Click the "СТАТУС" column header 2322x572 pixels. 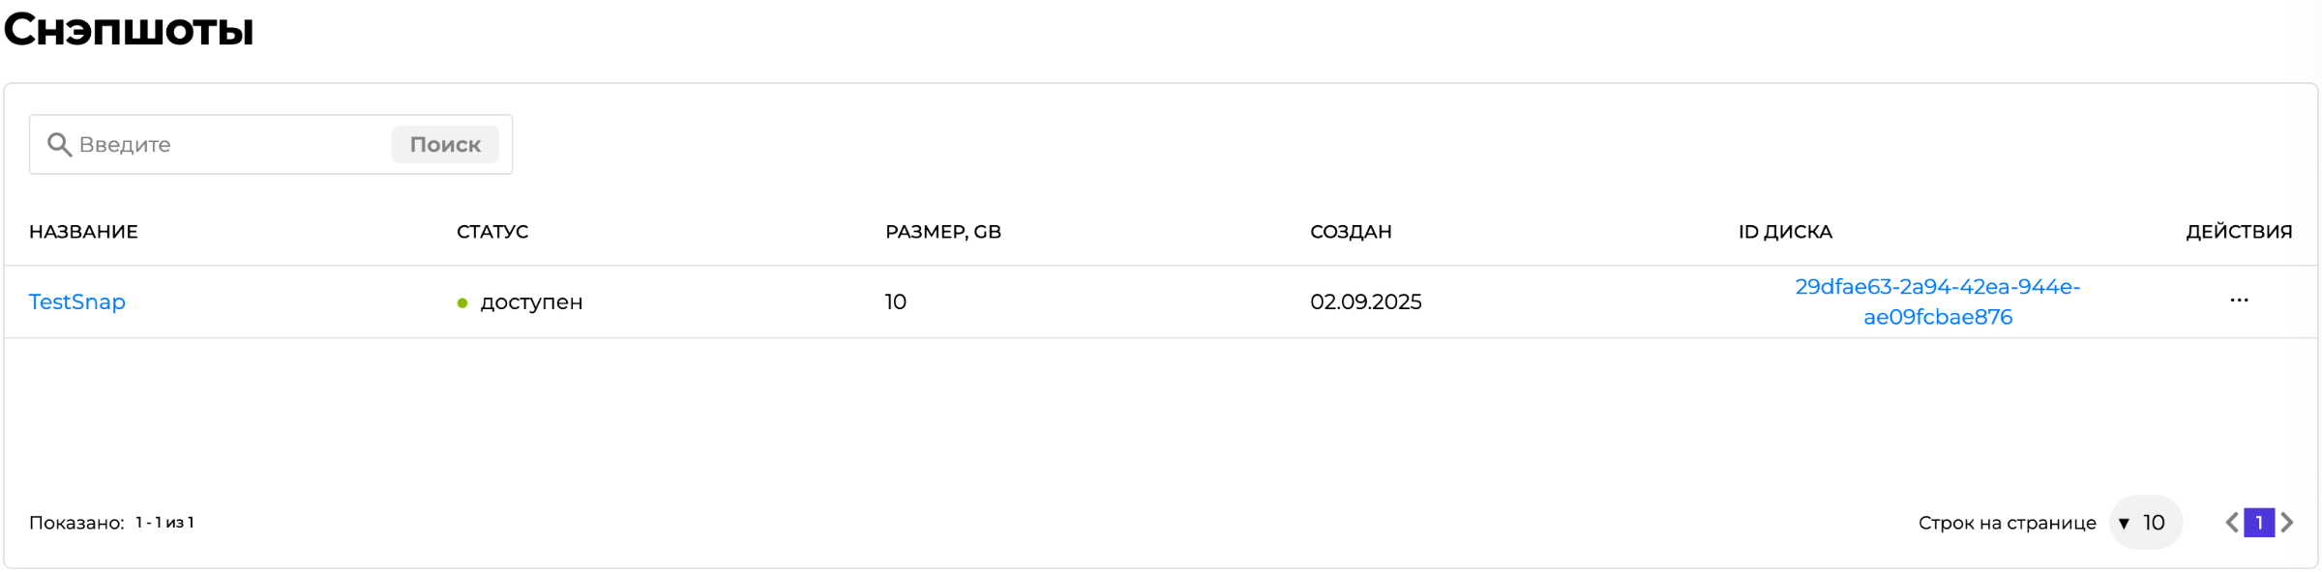pyautogui.click(x=492, y=232)
